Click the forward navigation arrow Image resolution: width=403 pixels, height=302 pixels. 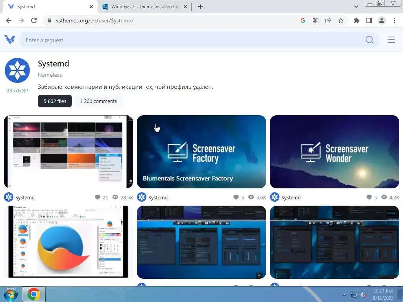pyautogui.click(x=21, y=20)
